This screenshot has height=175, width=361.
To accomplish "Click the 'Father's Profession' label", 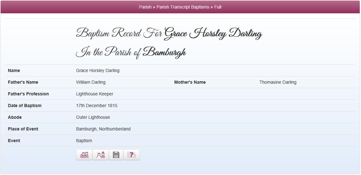I will pos(28,94).
